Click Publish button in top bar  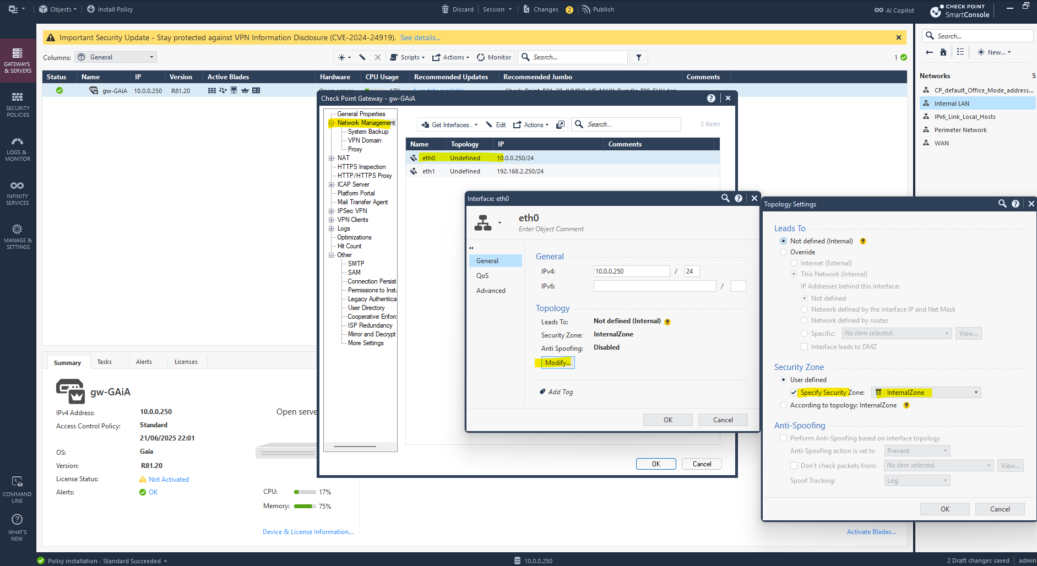tap(598, 9)
